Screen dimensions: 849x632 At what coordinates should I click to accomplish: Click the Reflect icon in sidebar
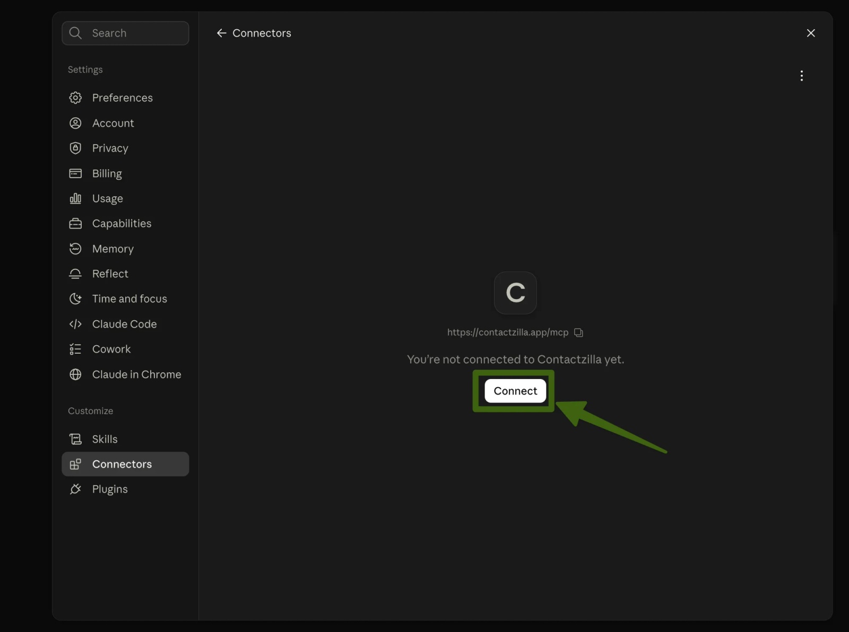pyautogui.click(x=75, y=274)
